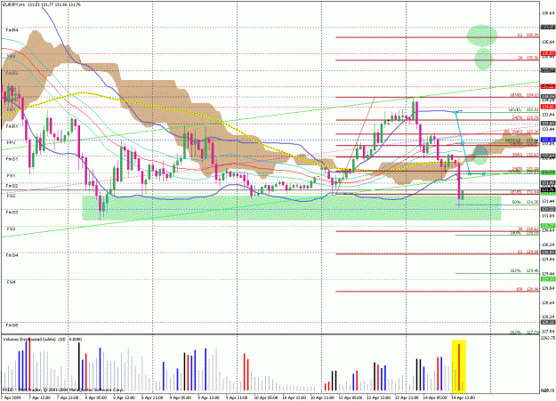Screen dimensions: 556x401
Task: Click the 129.44 price axis value
Action: [x=548, y=274]
